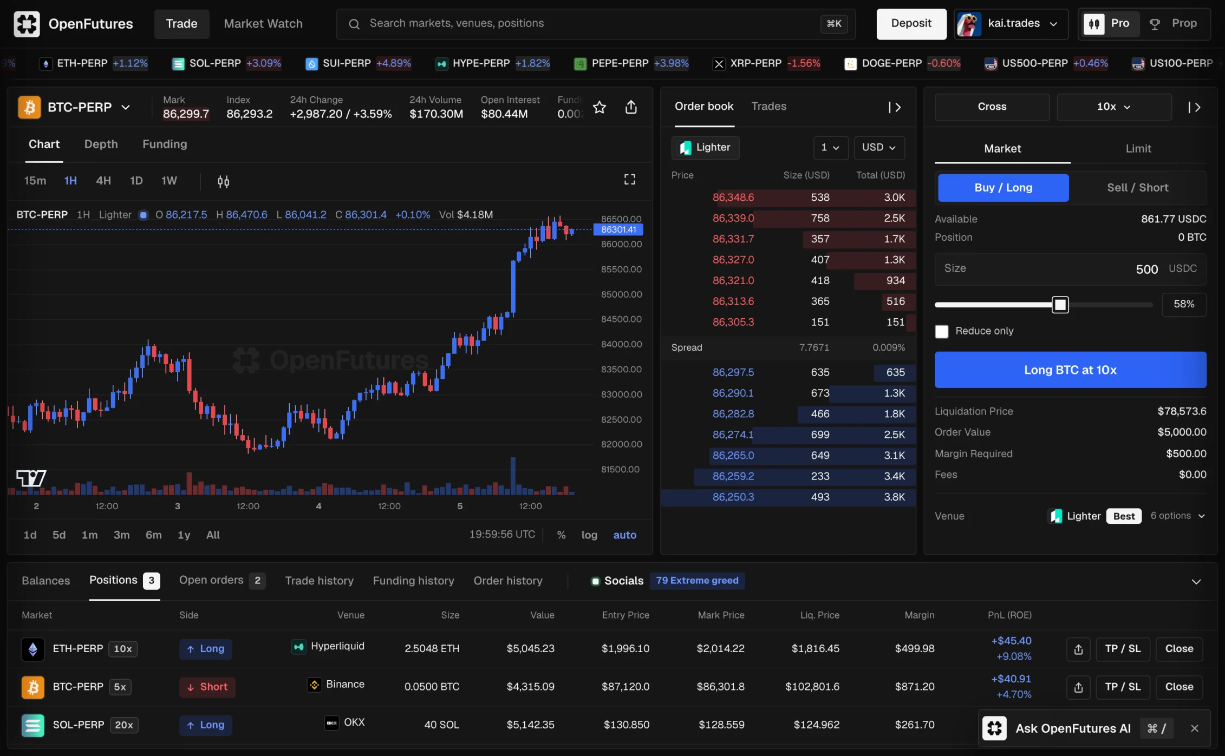Viewport: 1225px width, 756px height.
Task: Share the ETH-PERP position
Action: coord(1078,649)
